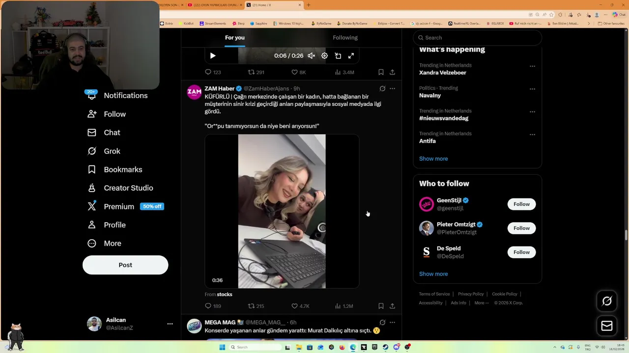
Task: Open options for the Antifa trend
Action: [532, 135]
